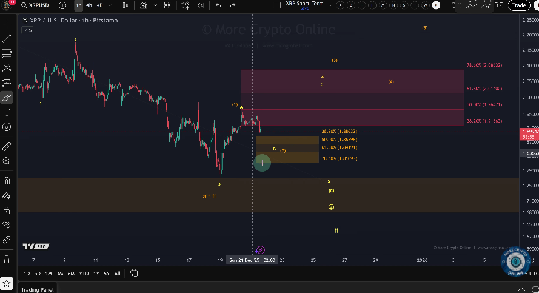Toggle hide all drawings eye icon
The width and height of the screenshot is (539, 293).
7,225
